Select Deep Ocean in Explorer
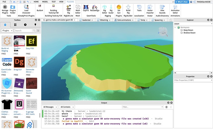This screenshot has width=213, height=133. [x=188, y=30]
